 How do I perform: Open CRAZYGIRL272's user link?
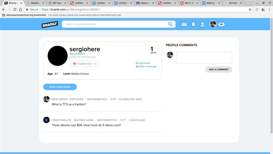pyautogui.click(x=61, y=120)
